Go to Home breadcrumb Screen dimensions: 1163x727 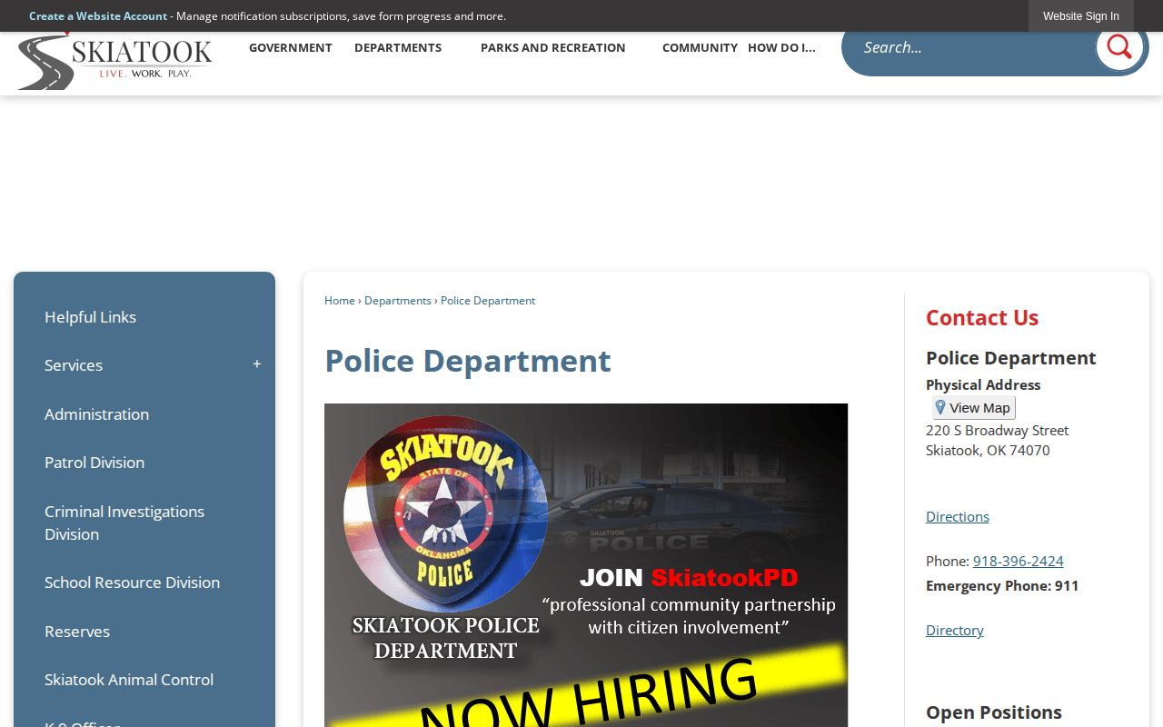click(x=340, y=301)
